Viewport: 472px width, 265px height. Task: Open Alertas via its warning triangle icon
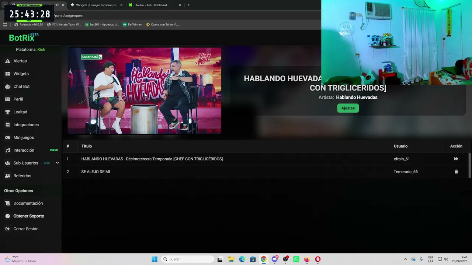(x=7, y=61)
